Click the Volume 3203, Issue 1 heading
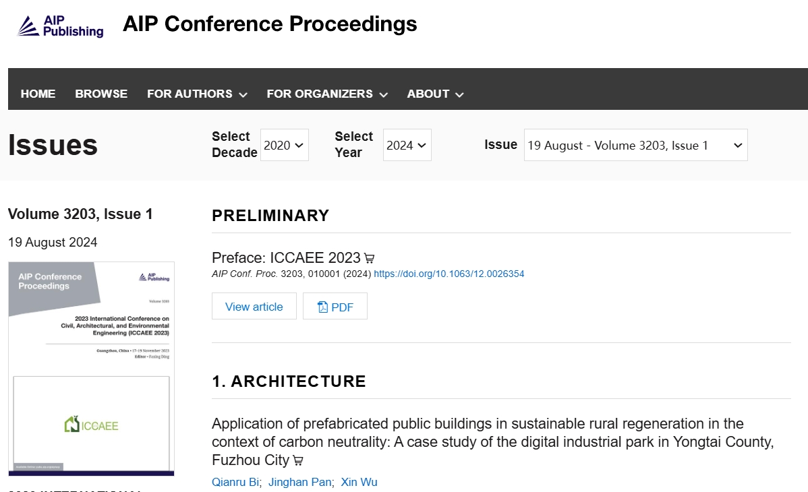The width and height of the screenshot is (808, 492). tap(80, 214)
